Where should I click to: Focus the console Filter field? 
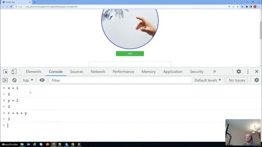coord(121,80)
